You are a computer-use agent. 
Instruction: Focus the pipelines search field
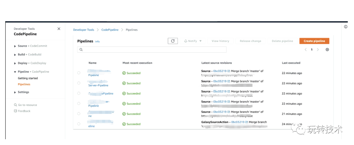[x=152, y=50]
